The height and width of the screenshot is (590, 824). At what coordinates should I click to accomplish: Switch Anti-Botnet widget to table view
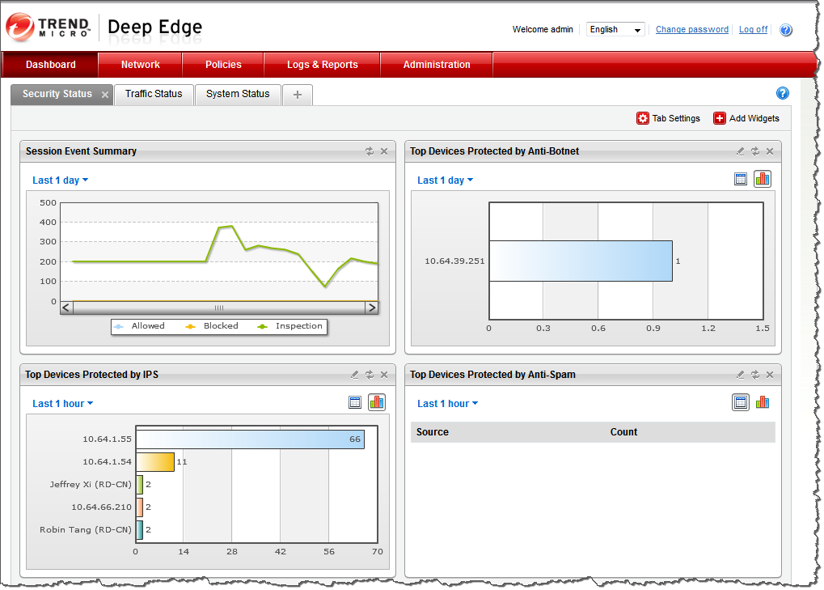pos(741,179)
